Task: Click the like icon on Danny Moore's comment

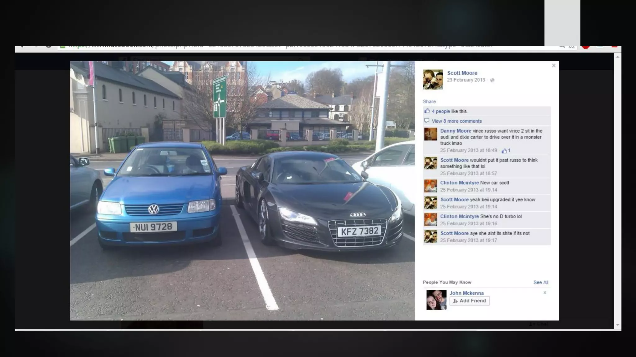Action: [x=504, y=151]
